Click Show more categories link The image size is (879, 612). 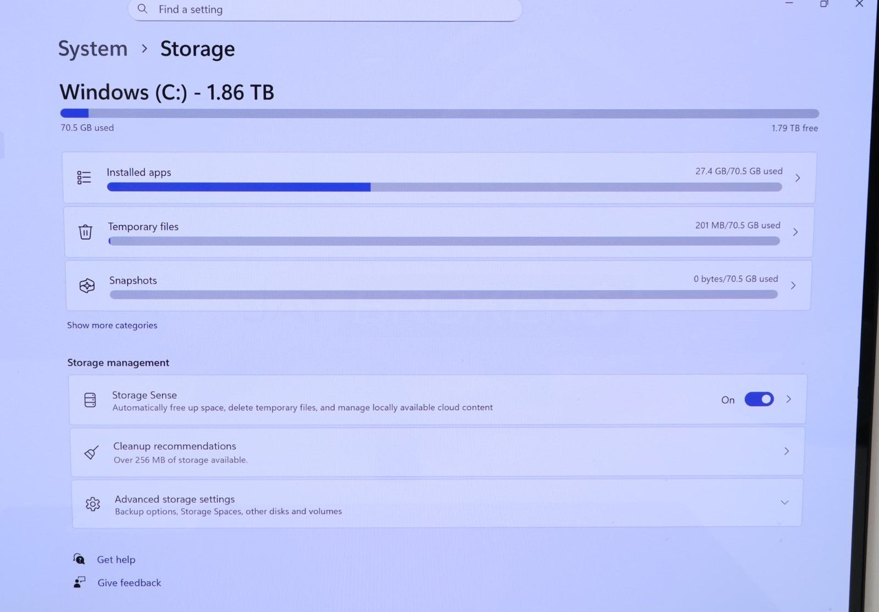pos(112,325)
